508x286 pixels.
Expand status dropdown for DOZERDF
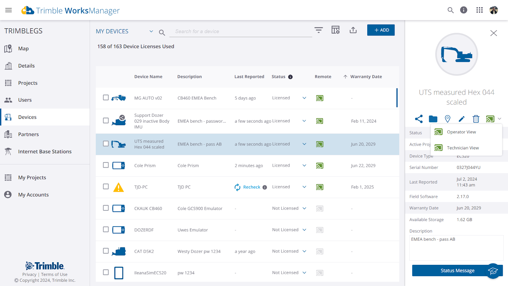tap(304, 230)
